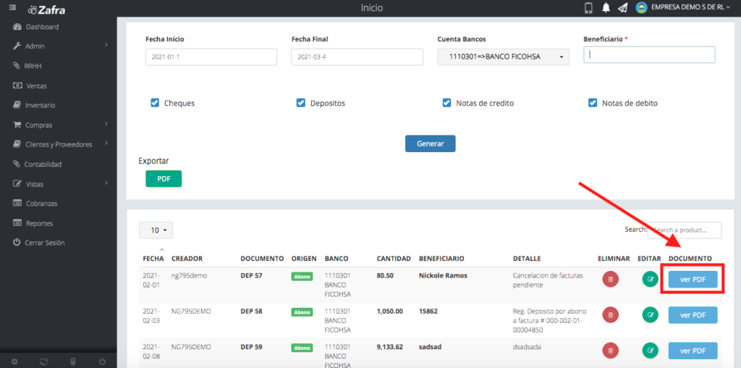
Task: Sort table by CREADOR column
Action: [187, 259]
